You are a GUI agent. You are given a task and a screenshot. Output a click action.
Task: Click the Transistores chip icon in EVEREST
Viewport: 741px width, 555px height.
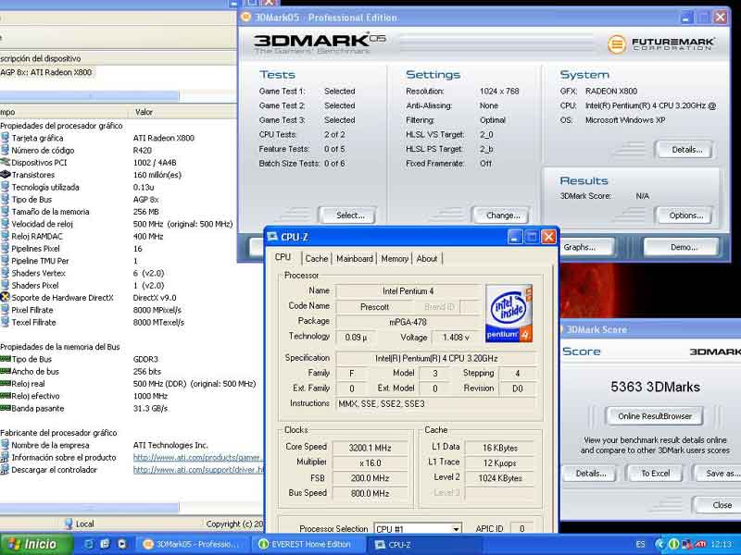pos(6,175)
